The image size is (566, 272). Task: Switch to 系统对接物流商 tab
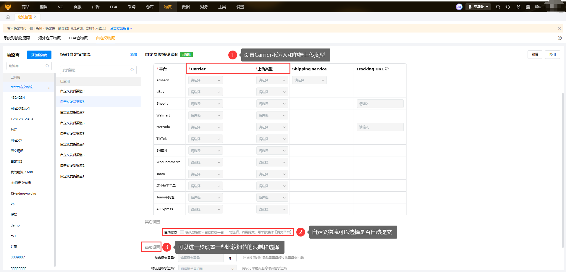pos(17,38)
